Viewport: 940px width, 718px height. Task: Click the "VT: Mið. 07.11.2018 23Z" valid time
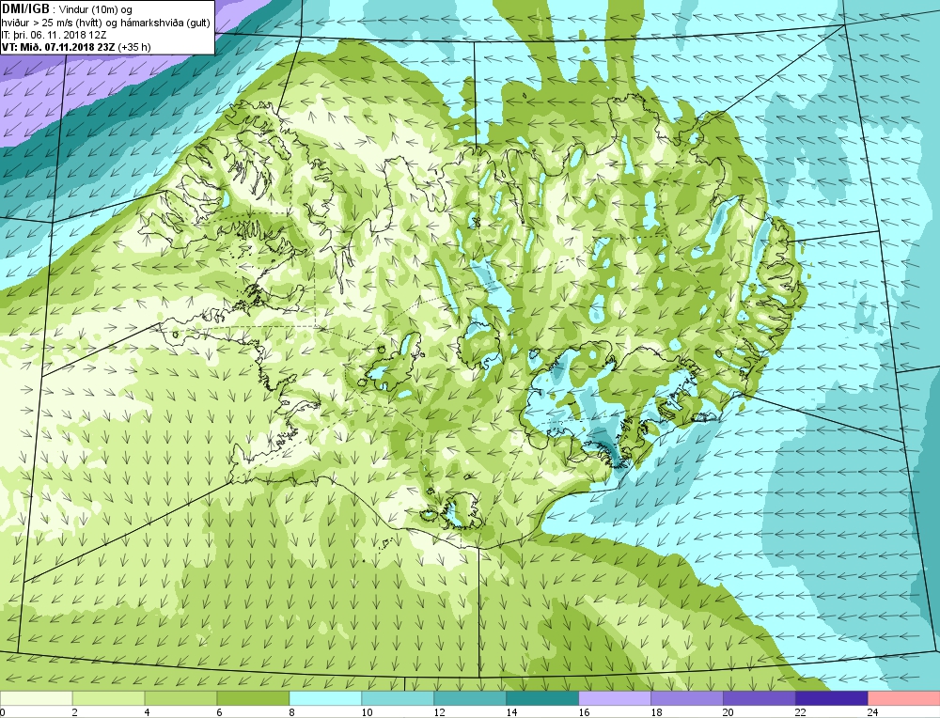pyautogui.click(x=58, y=47)
